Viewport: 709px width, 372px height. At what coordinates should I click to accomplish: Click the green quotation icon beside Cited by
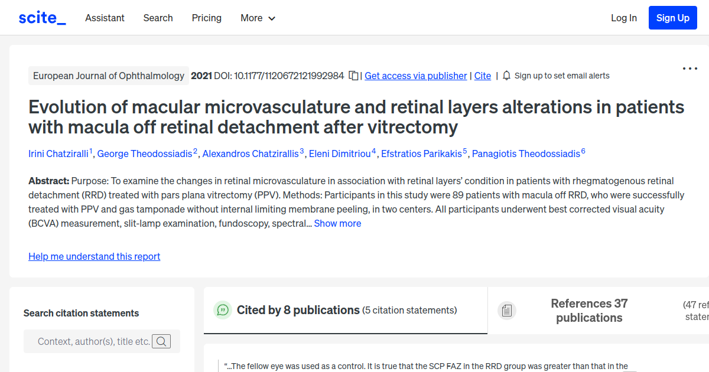point(222,309)
